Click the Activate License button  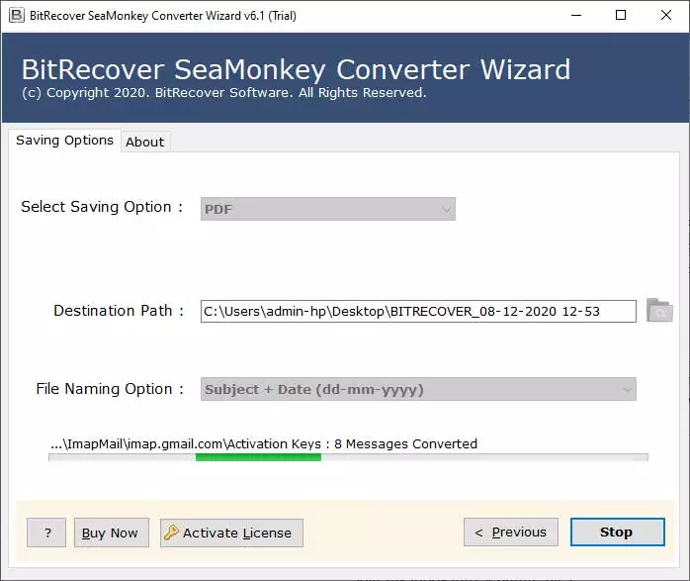coord(231,533)
